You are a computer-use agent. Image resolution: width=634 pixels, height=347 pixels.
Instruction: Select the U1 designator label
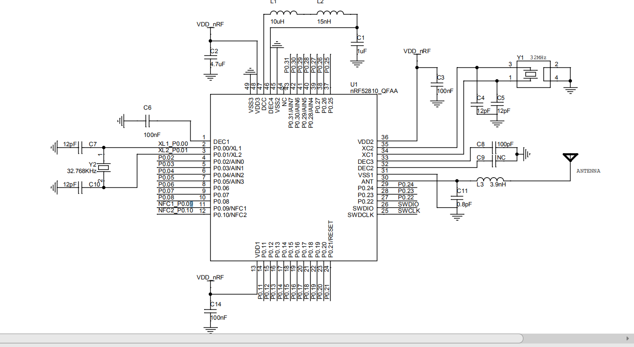pos(354,84)
